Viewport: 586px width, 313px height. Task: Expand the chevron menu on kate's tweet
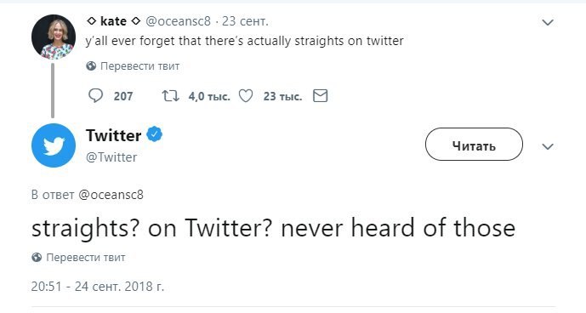click(x=548, y=22)
